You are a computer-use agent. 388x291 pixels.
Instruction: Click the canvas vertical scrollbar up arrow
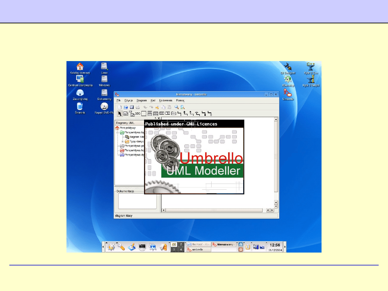pyautogui.click(x=276, y=119)
